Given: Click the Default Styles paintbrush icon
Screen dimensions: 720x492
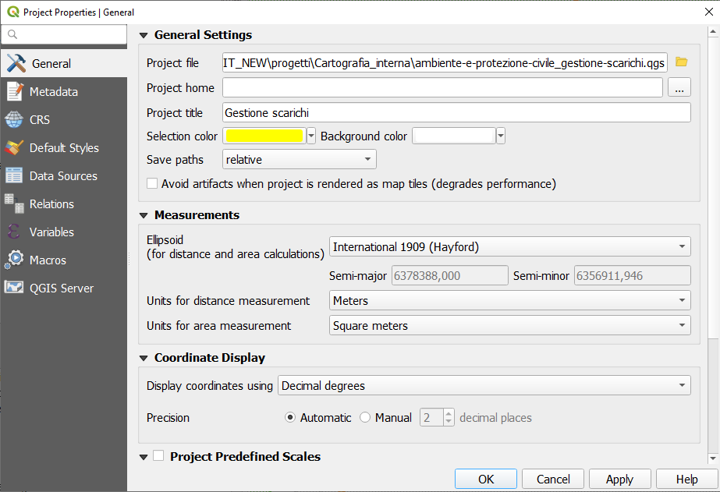Looking at the screenshot, I should pos(14,148).
